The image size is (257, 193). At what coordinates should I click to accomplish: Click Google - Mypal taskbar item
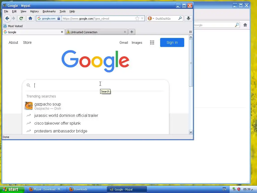point(127,189)
